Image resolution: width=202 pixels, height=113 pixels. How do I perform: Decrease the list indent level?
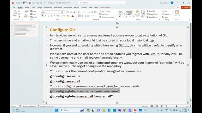click(x=89, y=12)
